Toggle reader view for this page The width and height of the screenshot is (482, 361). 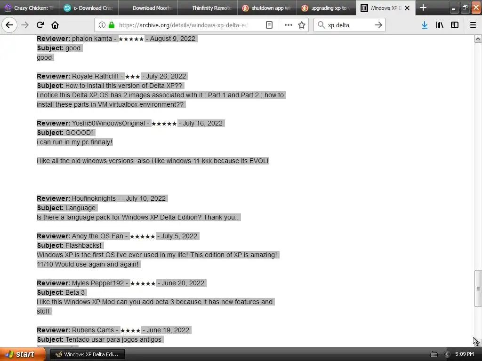pyautogui.click(x=269, y=25)
